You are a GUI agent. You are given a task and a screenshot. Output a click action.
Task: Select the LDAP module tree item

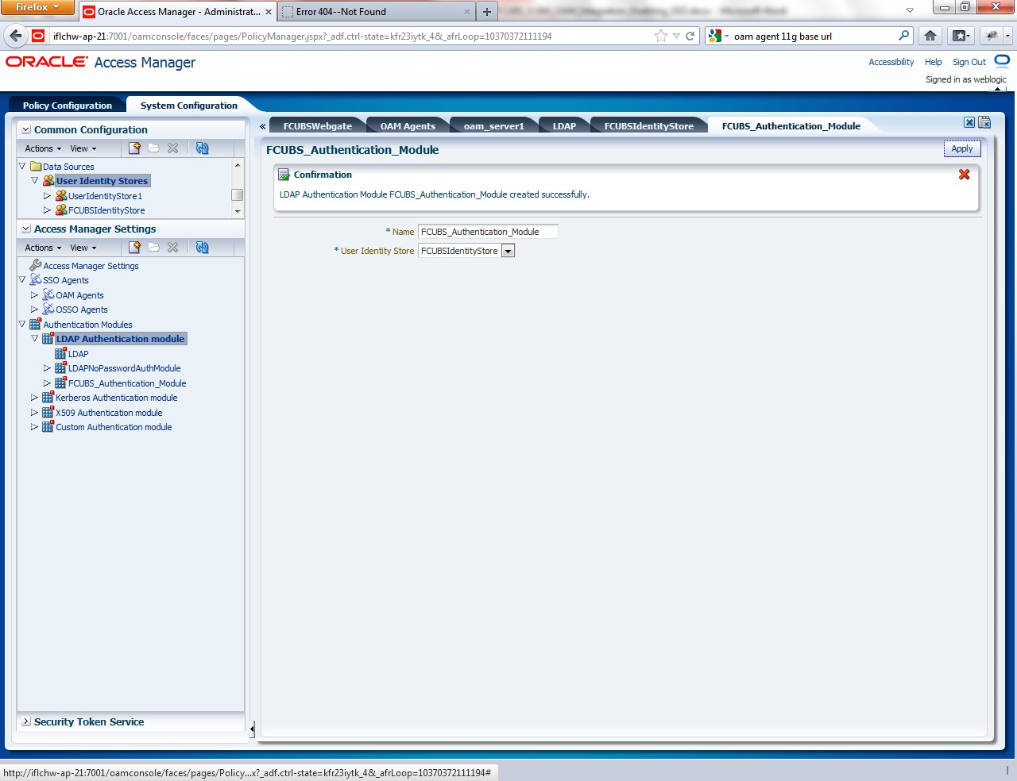[x=78, y=354]
